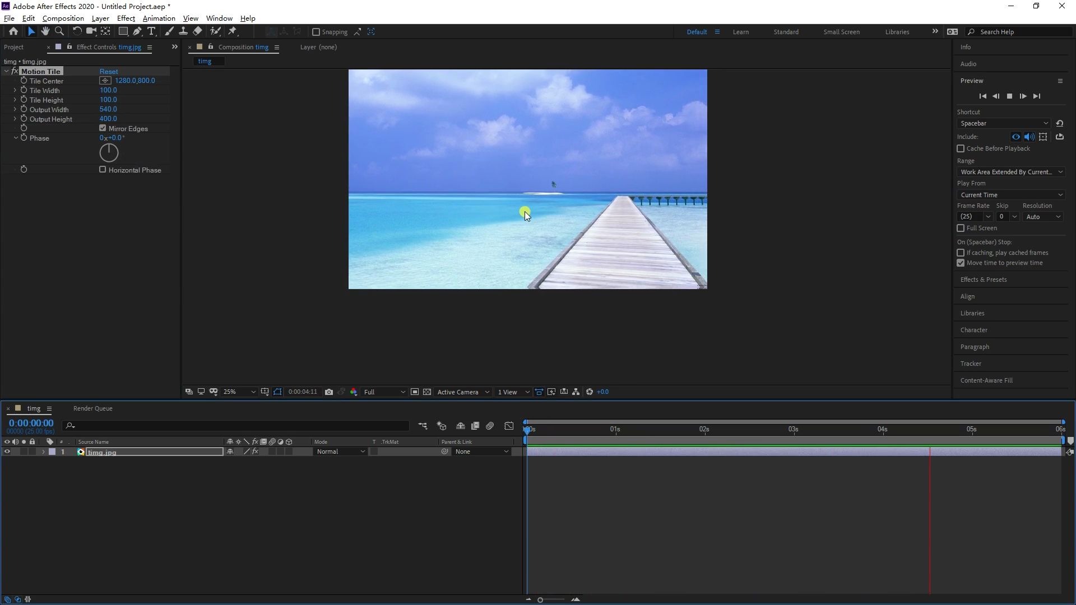This screenshot has height=605, width=1076.
Task: Open the Animation menu
Action: point(159,18)
